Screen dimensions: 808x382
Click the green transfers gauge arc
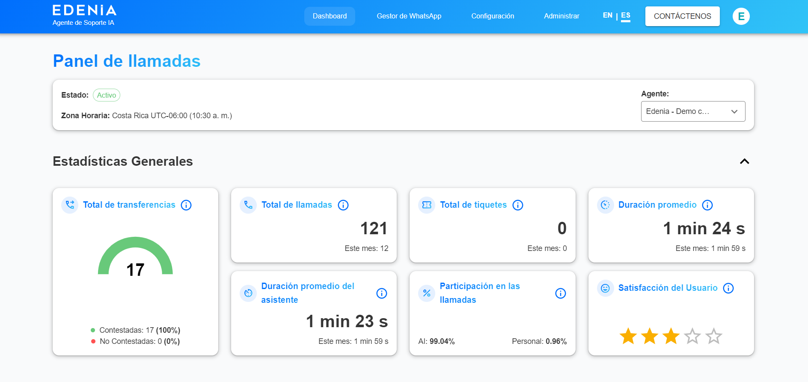pos(135,243)
